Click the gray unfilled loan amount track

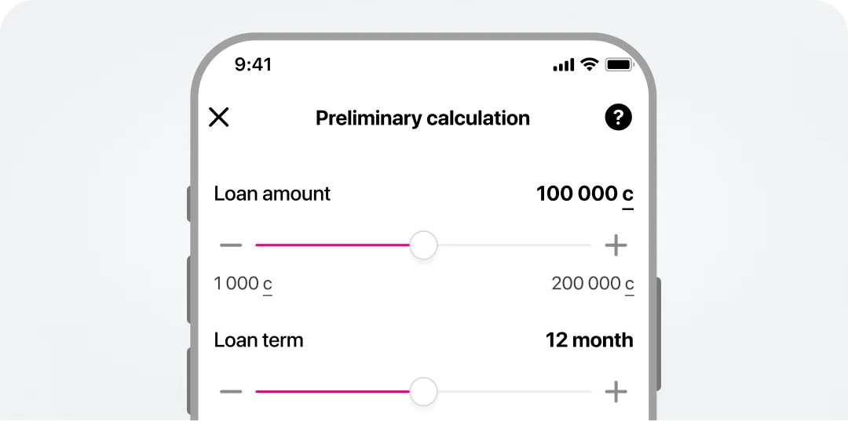pos(514,245)
